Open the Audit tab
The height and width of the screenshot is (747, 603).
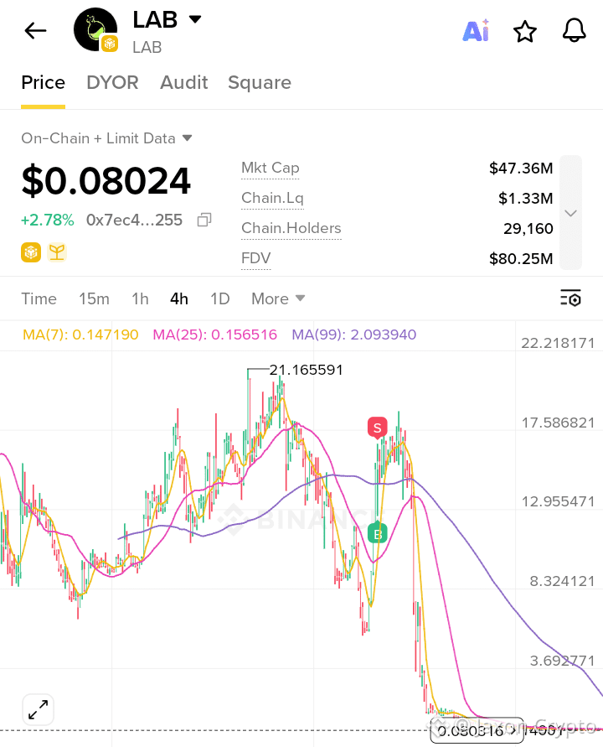[183, 82]
